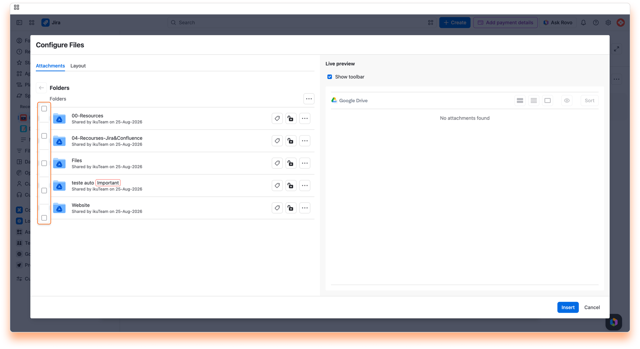Check the Files folder checkbox

coord(44,163)
